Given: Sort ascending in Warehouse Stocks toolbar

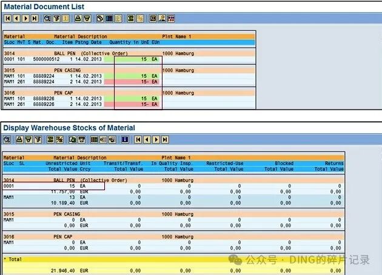Looking at the screenshot, I should click(19, 140).
